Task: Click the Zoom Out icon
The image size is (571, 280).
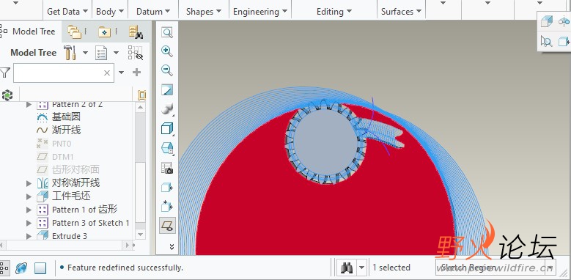Action: click(x=167, y=70)
